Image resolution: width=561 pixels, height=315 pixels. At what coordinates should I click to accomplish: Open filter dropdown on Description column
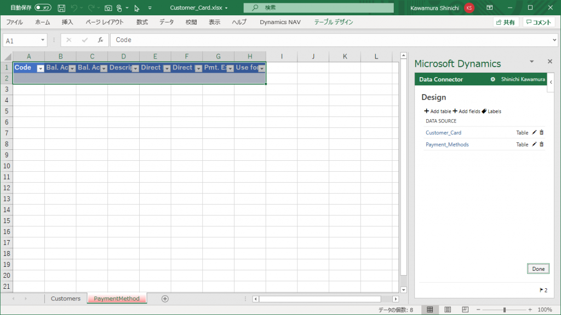(135, 68)
